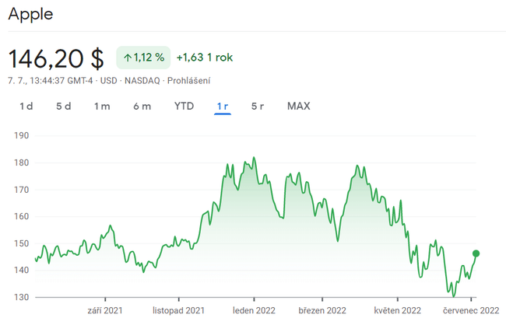Open the 6 m chart view
This screenshot has height=318, width=506.
pos(142,107)
